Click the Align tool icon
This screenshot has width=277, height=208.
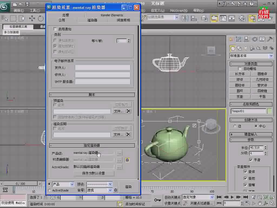click(x=194, y=18)
